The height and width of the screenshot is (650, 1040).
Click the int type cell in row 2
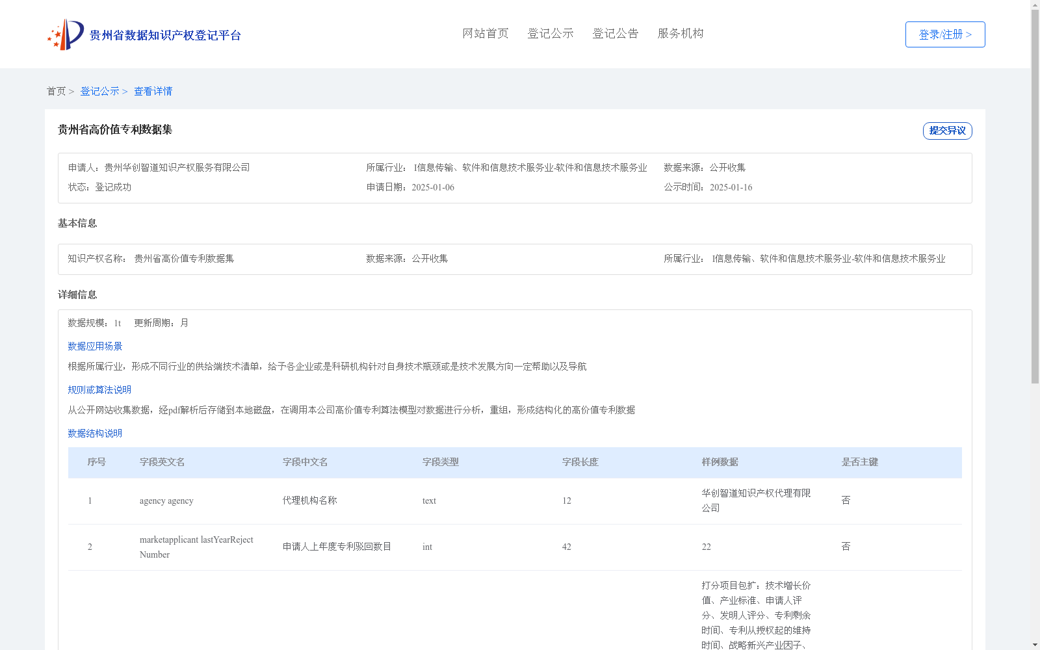pos(427,547)
